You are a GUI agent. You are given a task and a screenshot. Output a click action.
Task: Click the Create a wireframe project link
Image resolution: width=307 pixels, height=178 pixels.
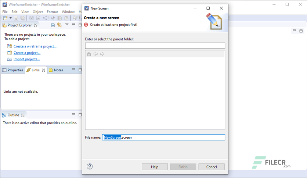pyautogui.click(x=35, y=46)
